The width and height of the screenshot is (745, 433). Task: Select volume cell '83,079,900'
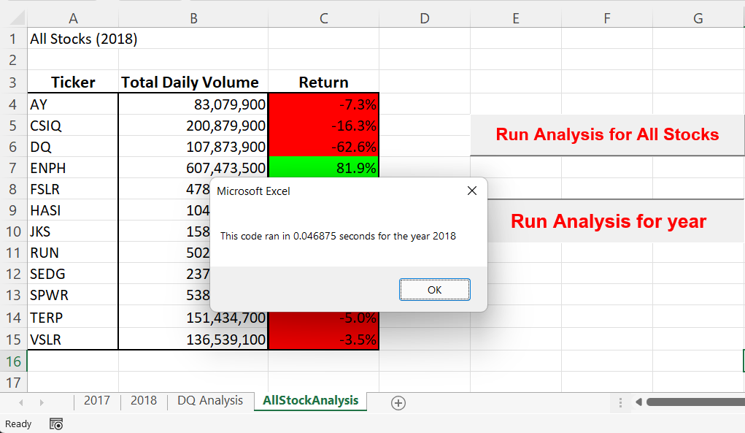(193, 104)
